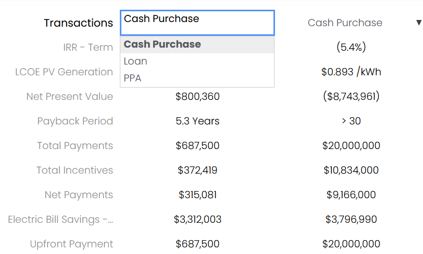Open the right column transaction dropdown arrow
This screenshot has width=423, height=254.
tap(419, 23)
